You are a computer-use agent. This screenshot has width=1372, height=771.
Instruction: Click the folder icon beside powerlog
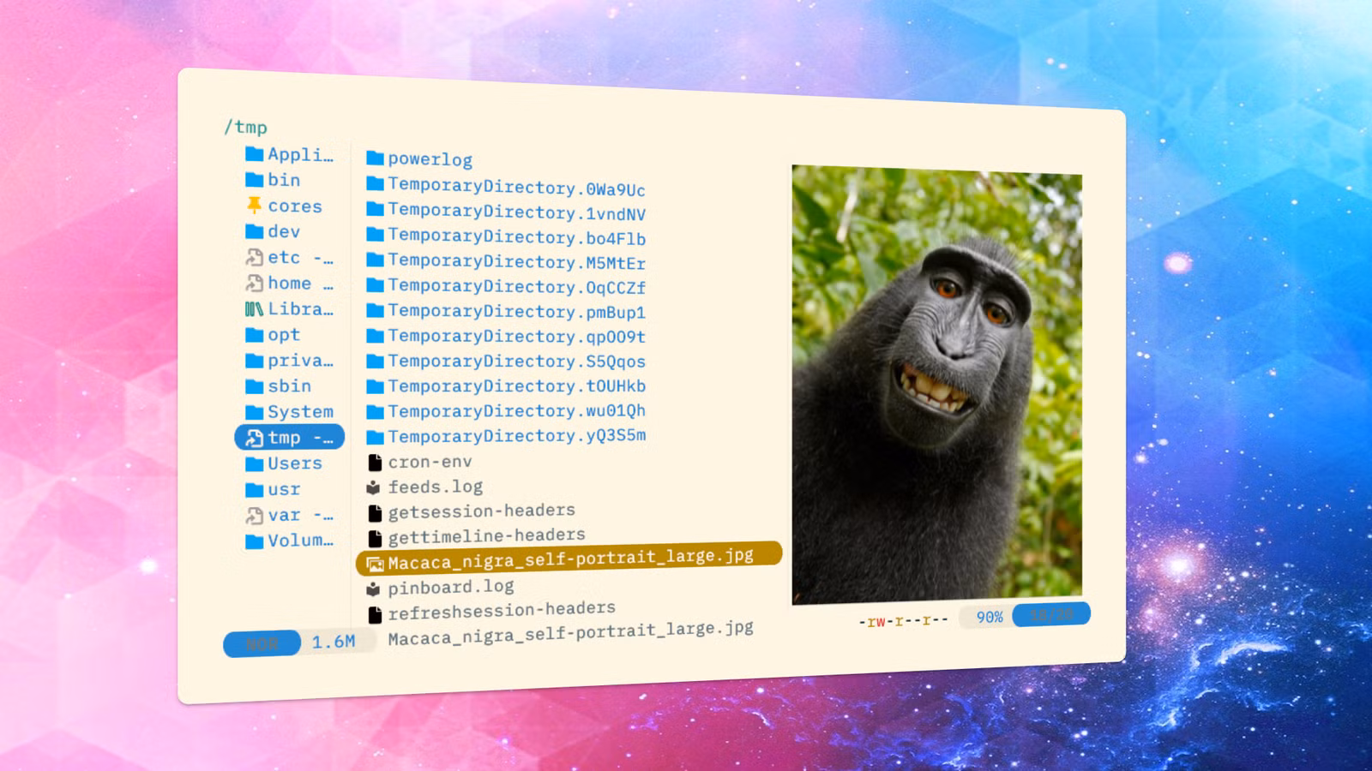[x=375, y=158]
